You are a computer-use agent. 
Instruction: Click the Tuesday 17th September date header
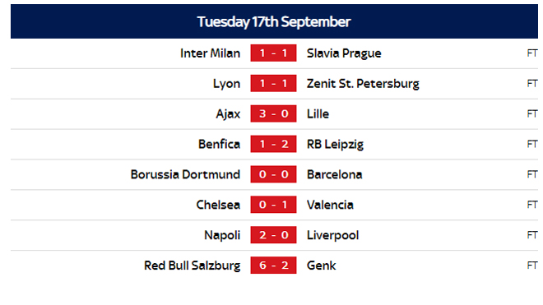(x=274, y=21)
